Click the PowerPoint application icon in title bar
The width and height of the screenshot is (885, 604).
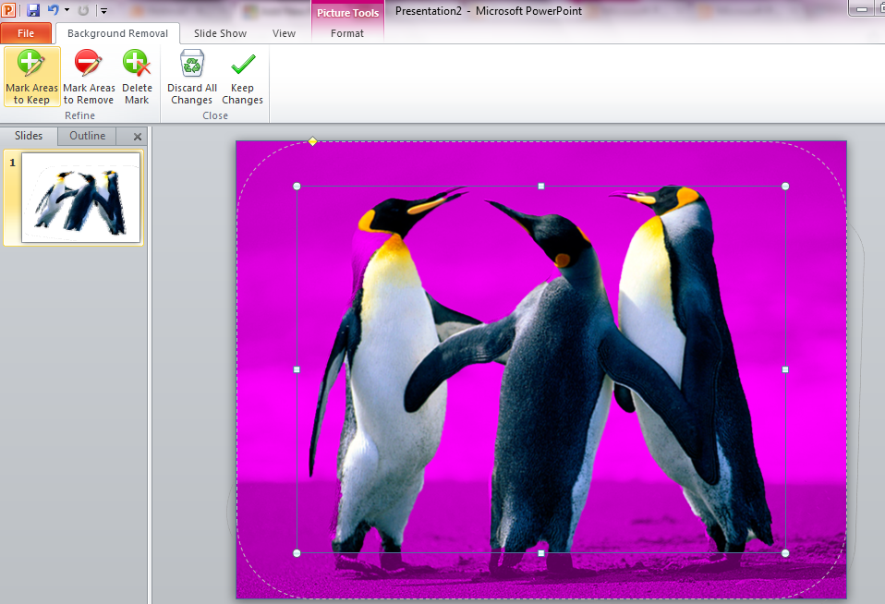(x=10, y=10)
